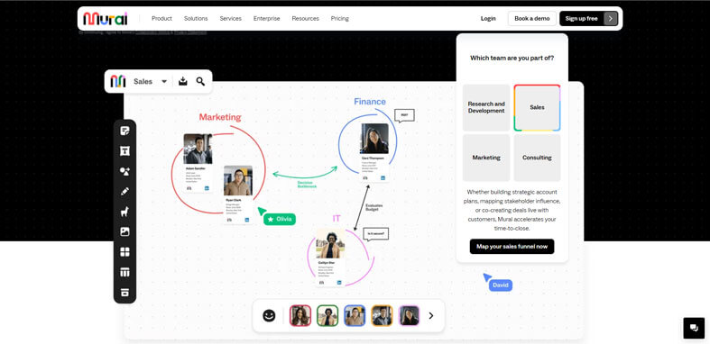Open the Services menu
Image resolution: width=710 pixels, height=344 pixels.
pos(230,19)
